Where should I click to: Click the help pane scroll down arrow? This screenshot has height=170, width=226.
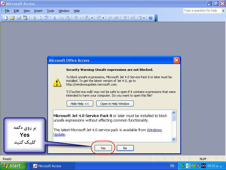[x=174, y=139]
